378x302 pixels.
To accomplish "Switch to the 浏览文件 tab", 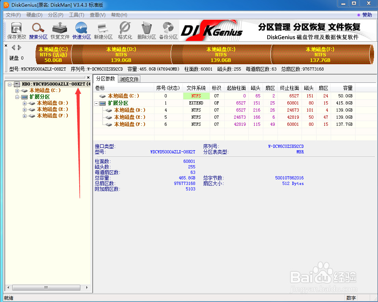I will pos(129,79).
